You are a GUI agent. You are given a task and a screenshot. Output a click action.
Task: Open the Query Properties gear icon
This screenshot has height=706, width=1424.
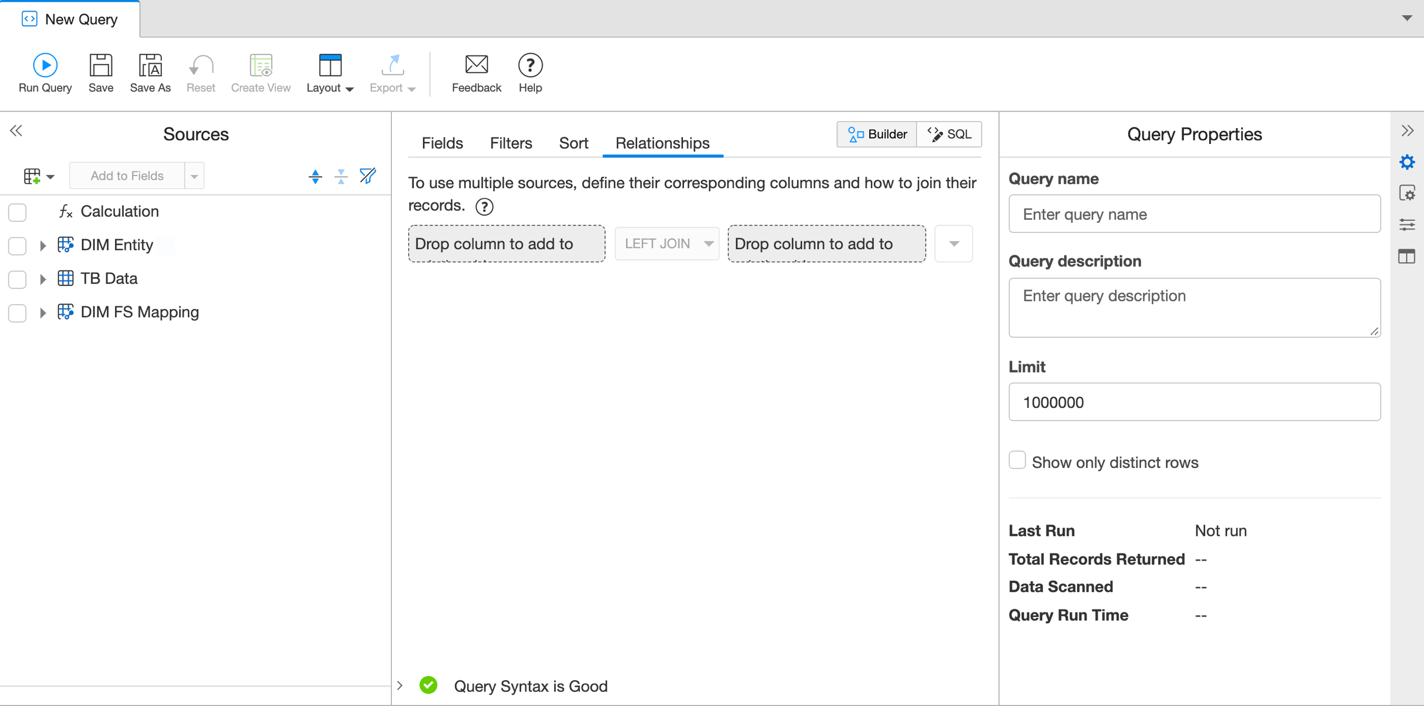coord(1408,161)
